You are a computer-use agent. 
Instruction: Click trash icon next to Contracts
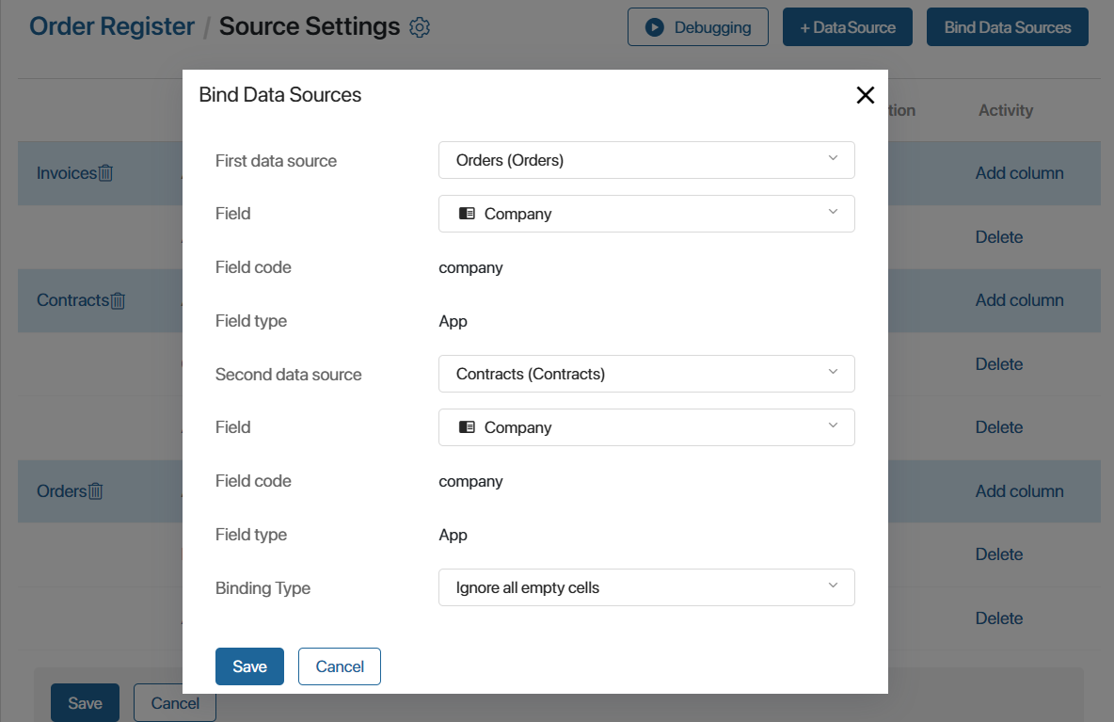click(118, 300)
